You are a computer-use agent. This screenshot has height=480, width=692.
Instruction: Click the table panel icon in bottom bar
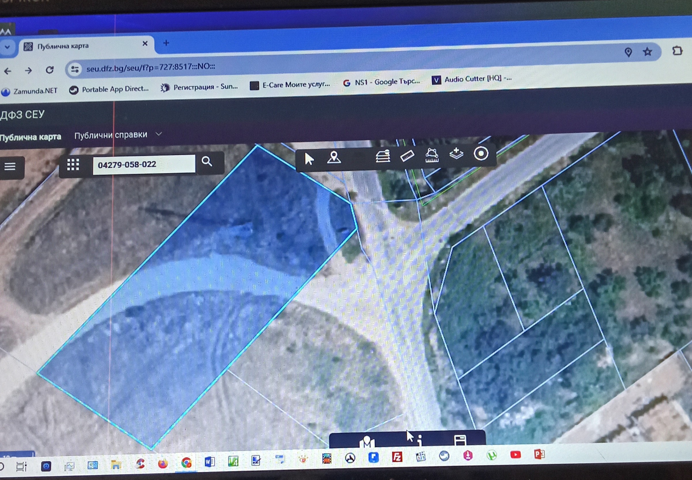pos(460,440)
